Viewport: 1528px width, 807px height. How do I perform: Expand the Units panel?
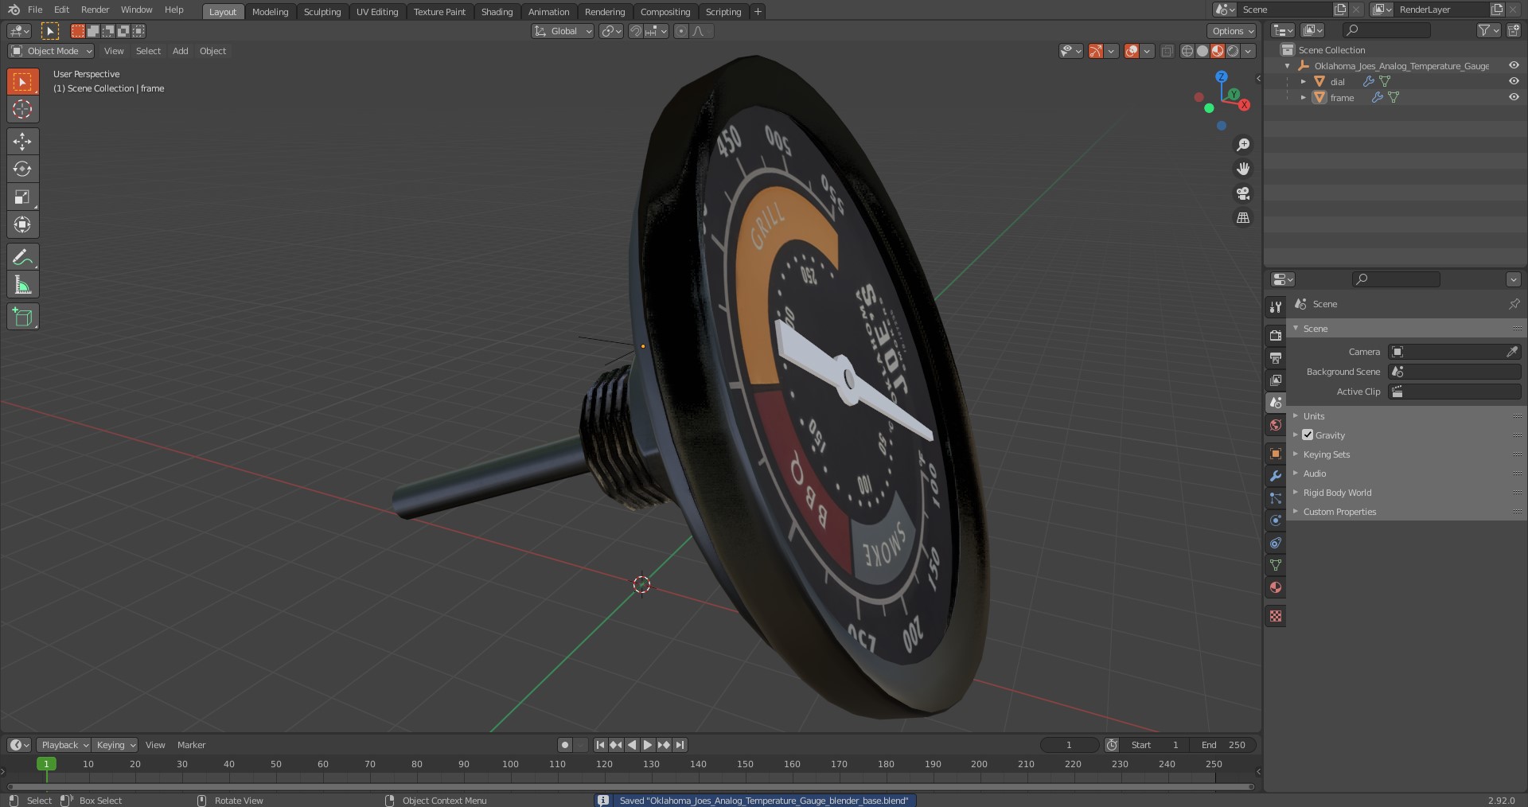pos(1406,415)
